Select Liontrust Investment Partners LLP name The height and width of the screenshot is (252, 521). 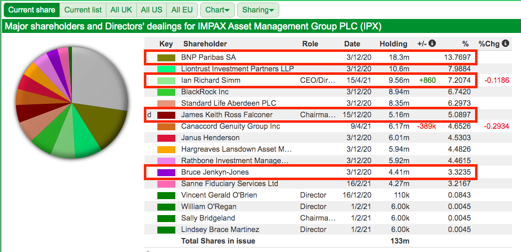[x=237, y=69]
